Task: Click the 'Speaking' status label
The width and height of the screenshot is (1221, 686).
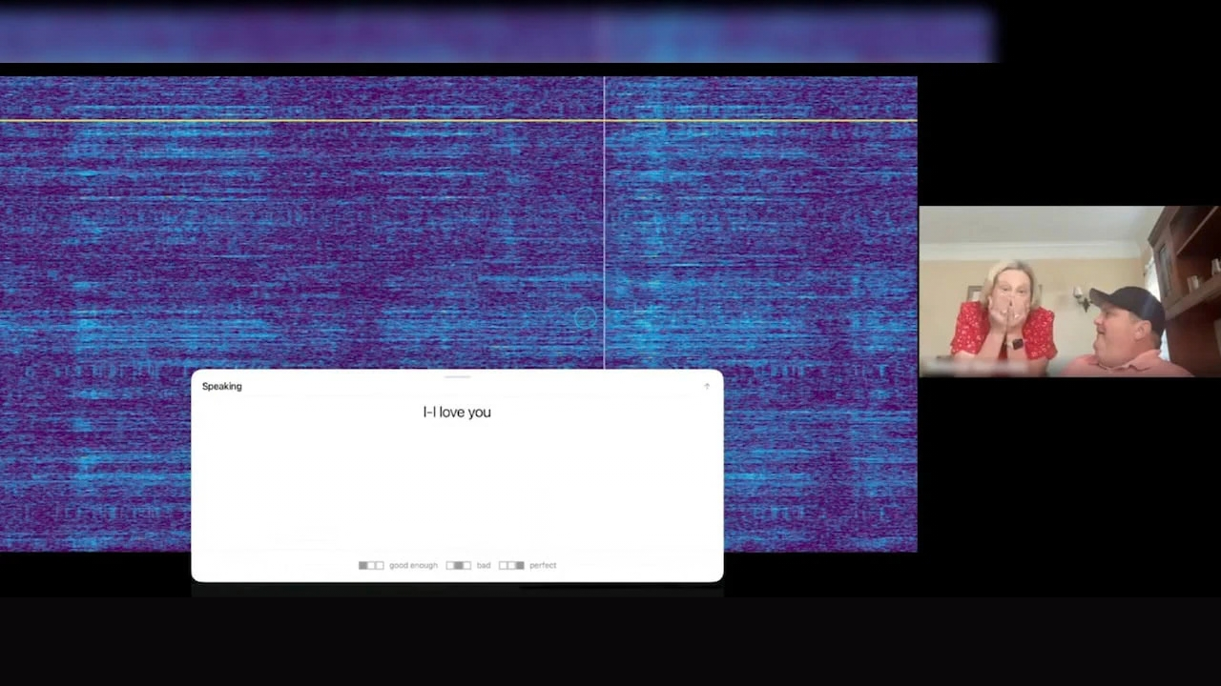Action: point(222,386)
